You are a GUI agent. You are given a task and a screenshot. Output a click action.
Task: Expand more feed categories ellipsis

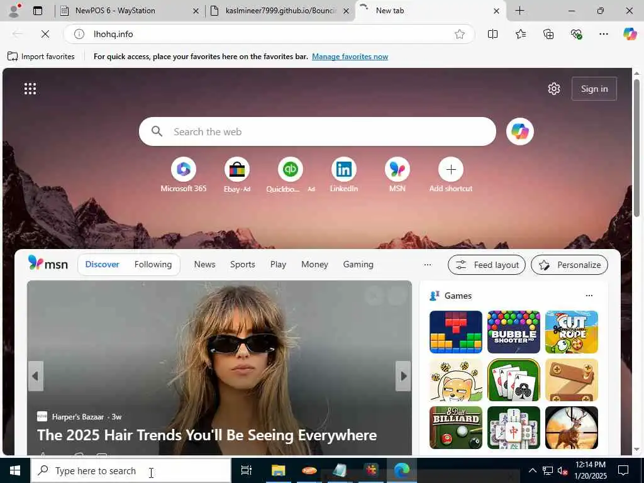pyautogui.click(x=428, y=265)
